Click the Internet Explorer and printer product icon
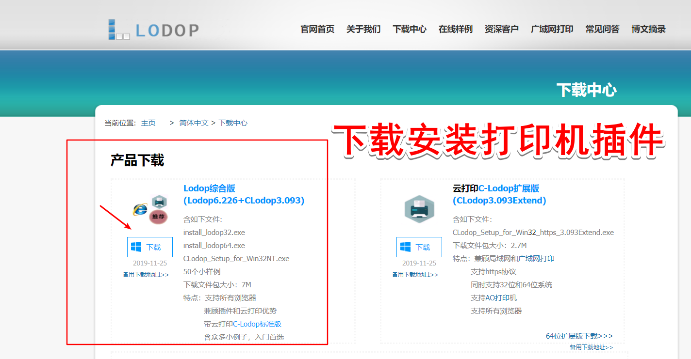Image resolution: width=691 pixels, height=359 pixels. (150, 209)
